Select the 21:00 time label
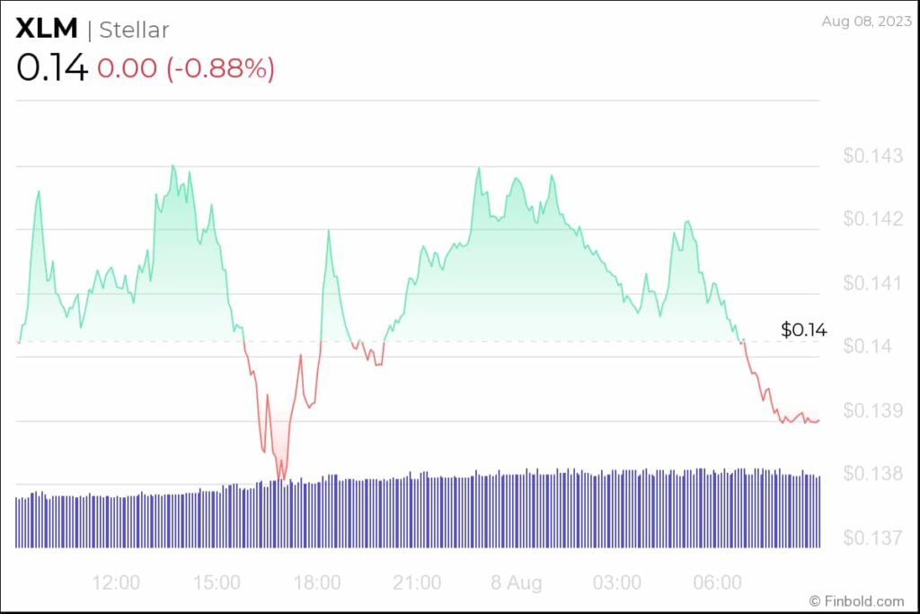 pyautogui.click(x=417, y=583)
